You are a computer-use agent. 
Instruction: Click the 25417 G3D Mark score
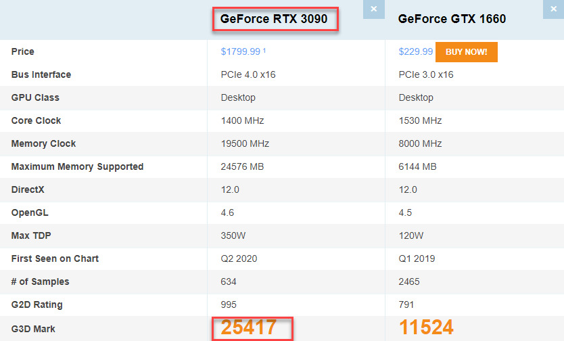[249, 328]
